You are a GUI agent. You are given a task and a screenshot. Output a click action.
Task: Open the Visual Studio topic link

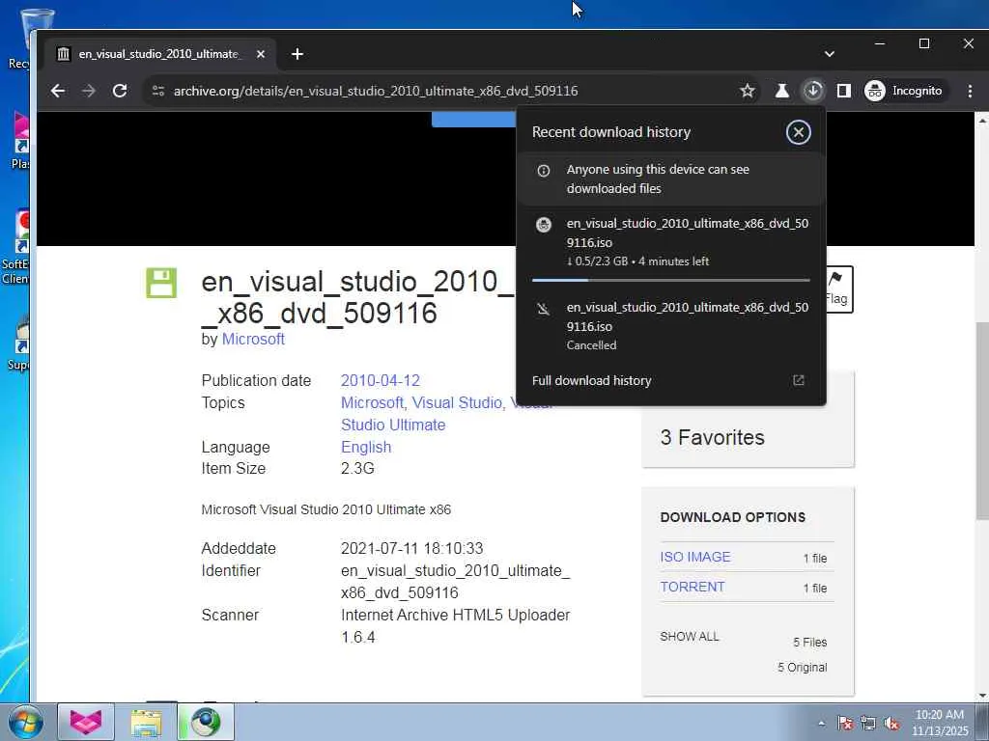point(457,402)
